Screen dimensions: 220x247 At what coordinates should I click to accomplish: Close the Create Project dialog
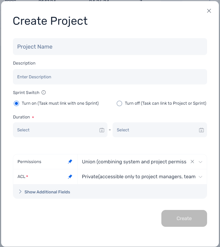tap(209, 11)
